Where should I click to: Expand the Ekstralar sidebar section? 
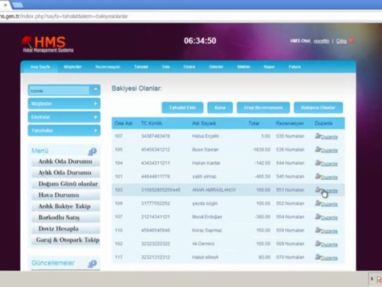point(64,117)
